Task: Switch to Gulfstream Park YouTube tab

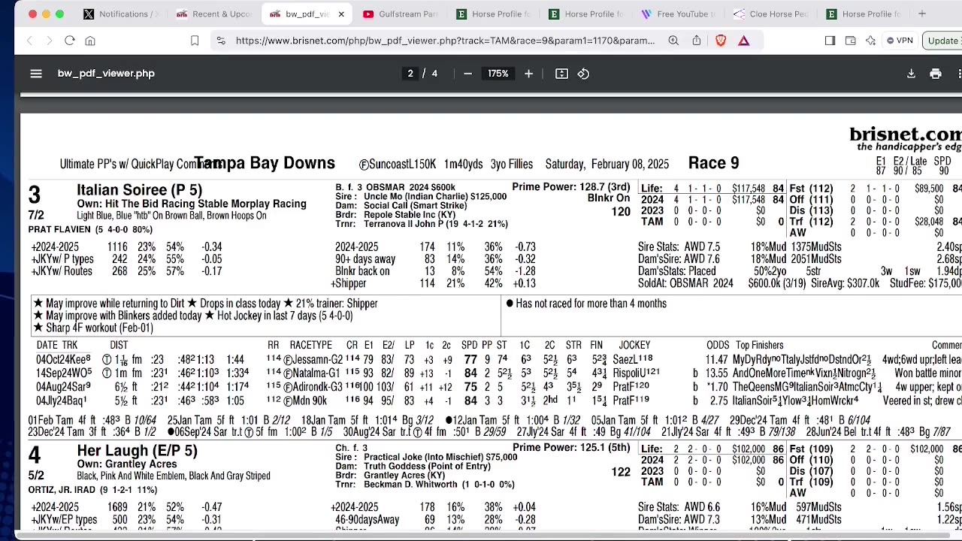Action: [401, 14]
